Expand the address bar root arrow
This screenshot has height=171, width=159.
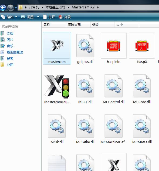coord(26,7)
